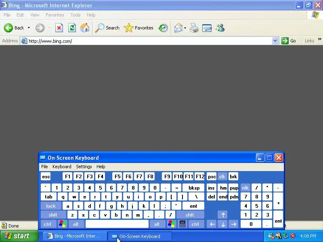Toggle the nlk num lock key
Screen dimensions: 323x242
pos(245,188)
